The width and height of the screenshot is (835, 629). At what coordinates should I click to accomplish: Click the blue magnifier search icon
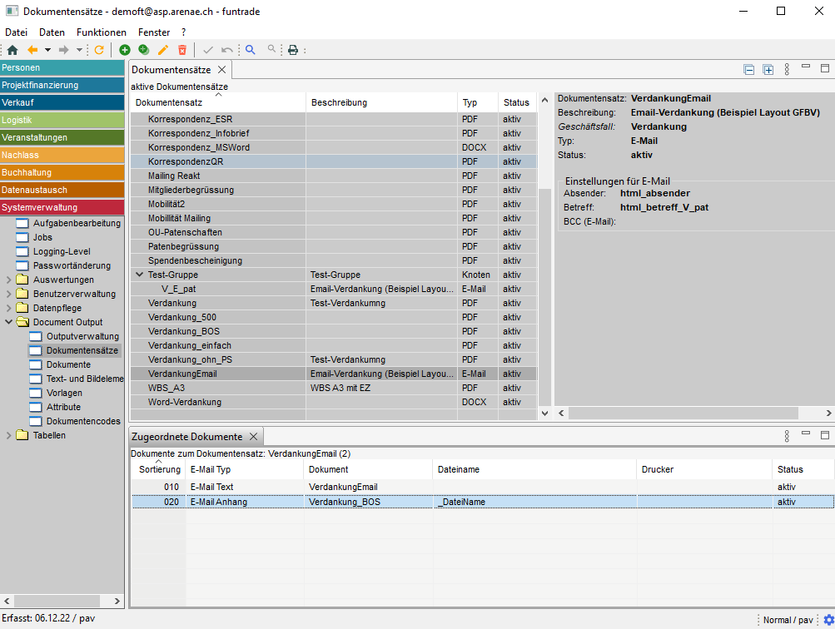tap(250, 50)
